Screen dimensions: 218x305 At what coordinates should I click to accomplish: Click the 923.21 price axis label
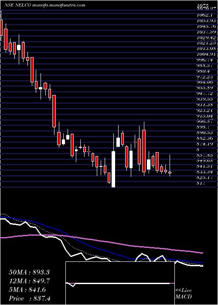pos(205,111)
